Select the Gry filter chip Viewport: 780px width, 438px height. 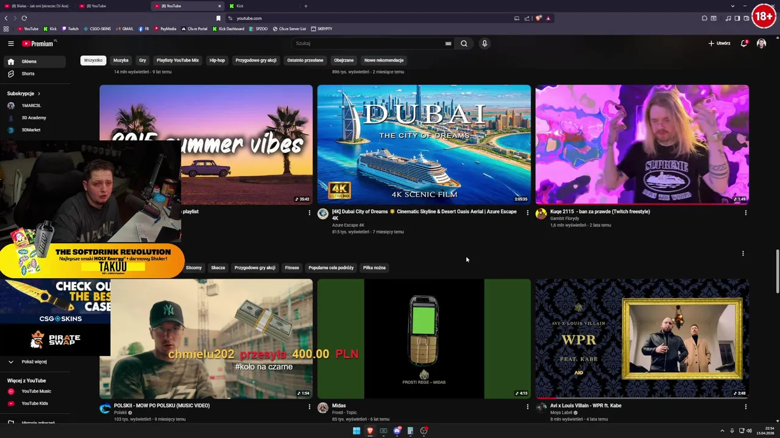pos(143,60)
